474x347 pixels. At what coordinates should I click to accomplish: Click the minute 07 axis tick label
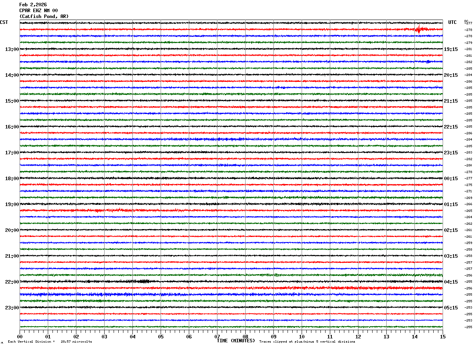click(x=217, y=336)
